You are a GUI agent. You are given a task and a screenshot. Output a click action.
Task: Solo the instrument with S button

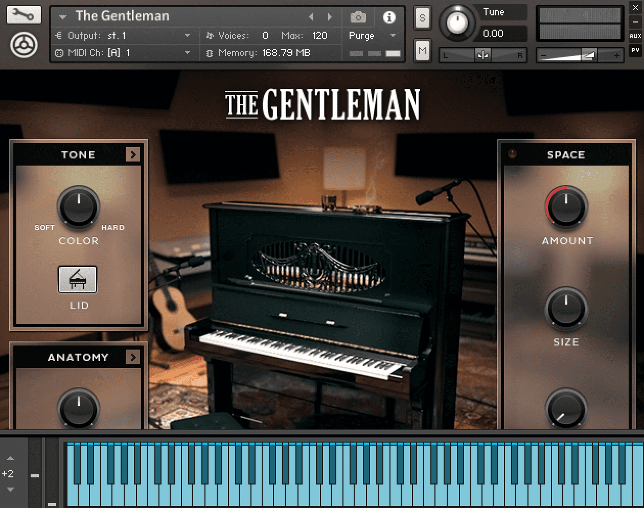(x=422, y=18)
